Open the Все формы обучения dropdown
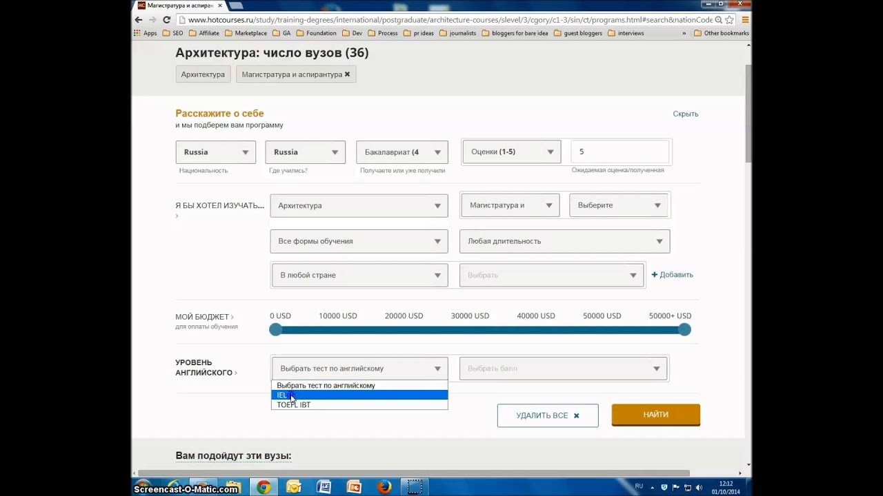Screen dimensions: 883x496 click(x=359, y=241)
